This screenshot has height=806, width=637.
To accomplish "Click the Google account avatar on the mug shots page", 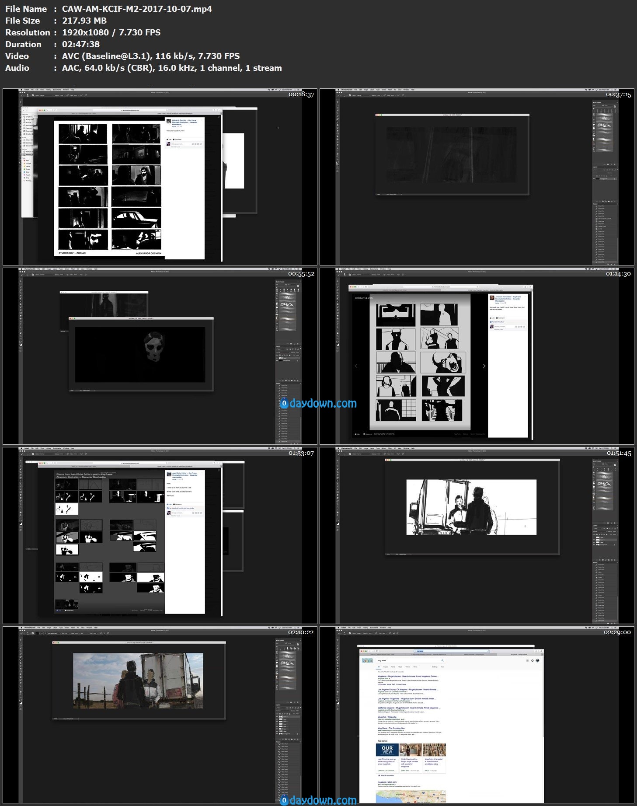I will pos(537,660).
